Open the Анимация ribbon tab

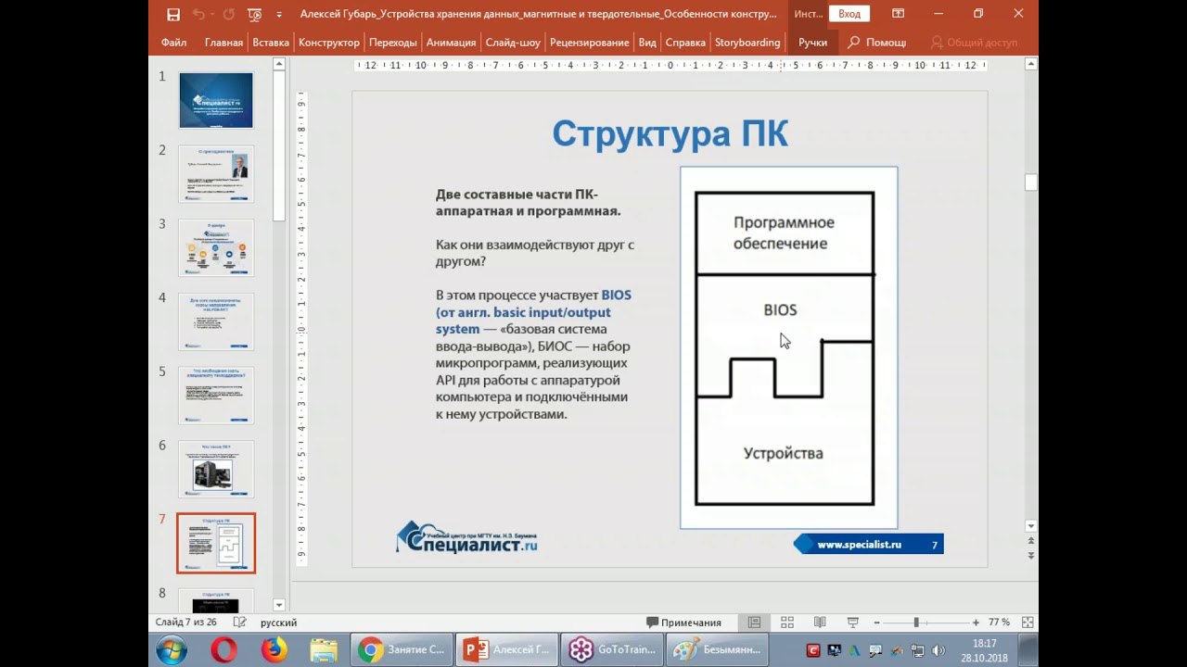pos(451,43)
